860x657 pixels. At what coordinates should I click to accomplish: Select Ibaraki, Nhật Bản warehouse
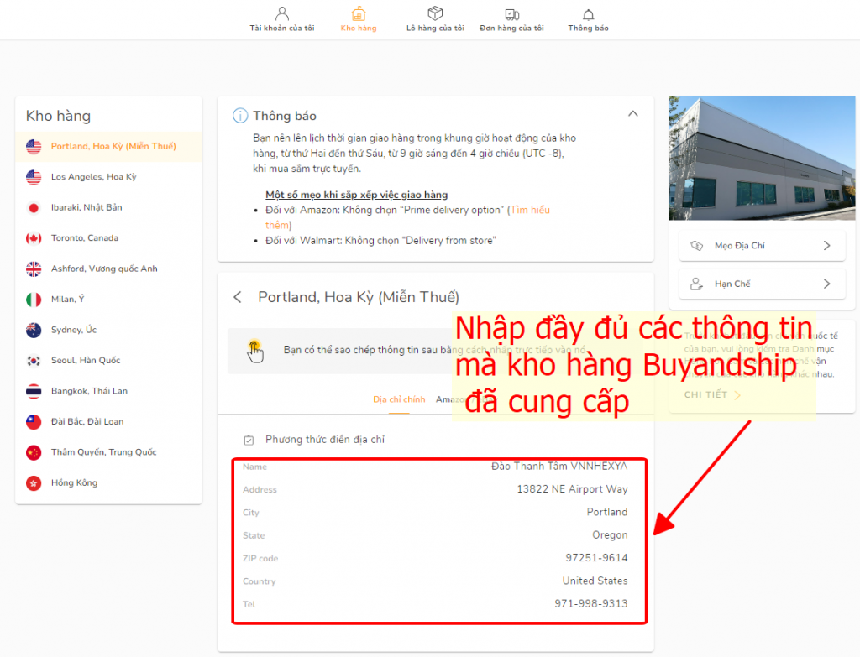pyautogui.click(x=108, y=208)
